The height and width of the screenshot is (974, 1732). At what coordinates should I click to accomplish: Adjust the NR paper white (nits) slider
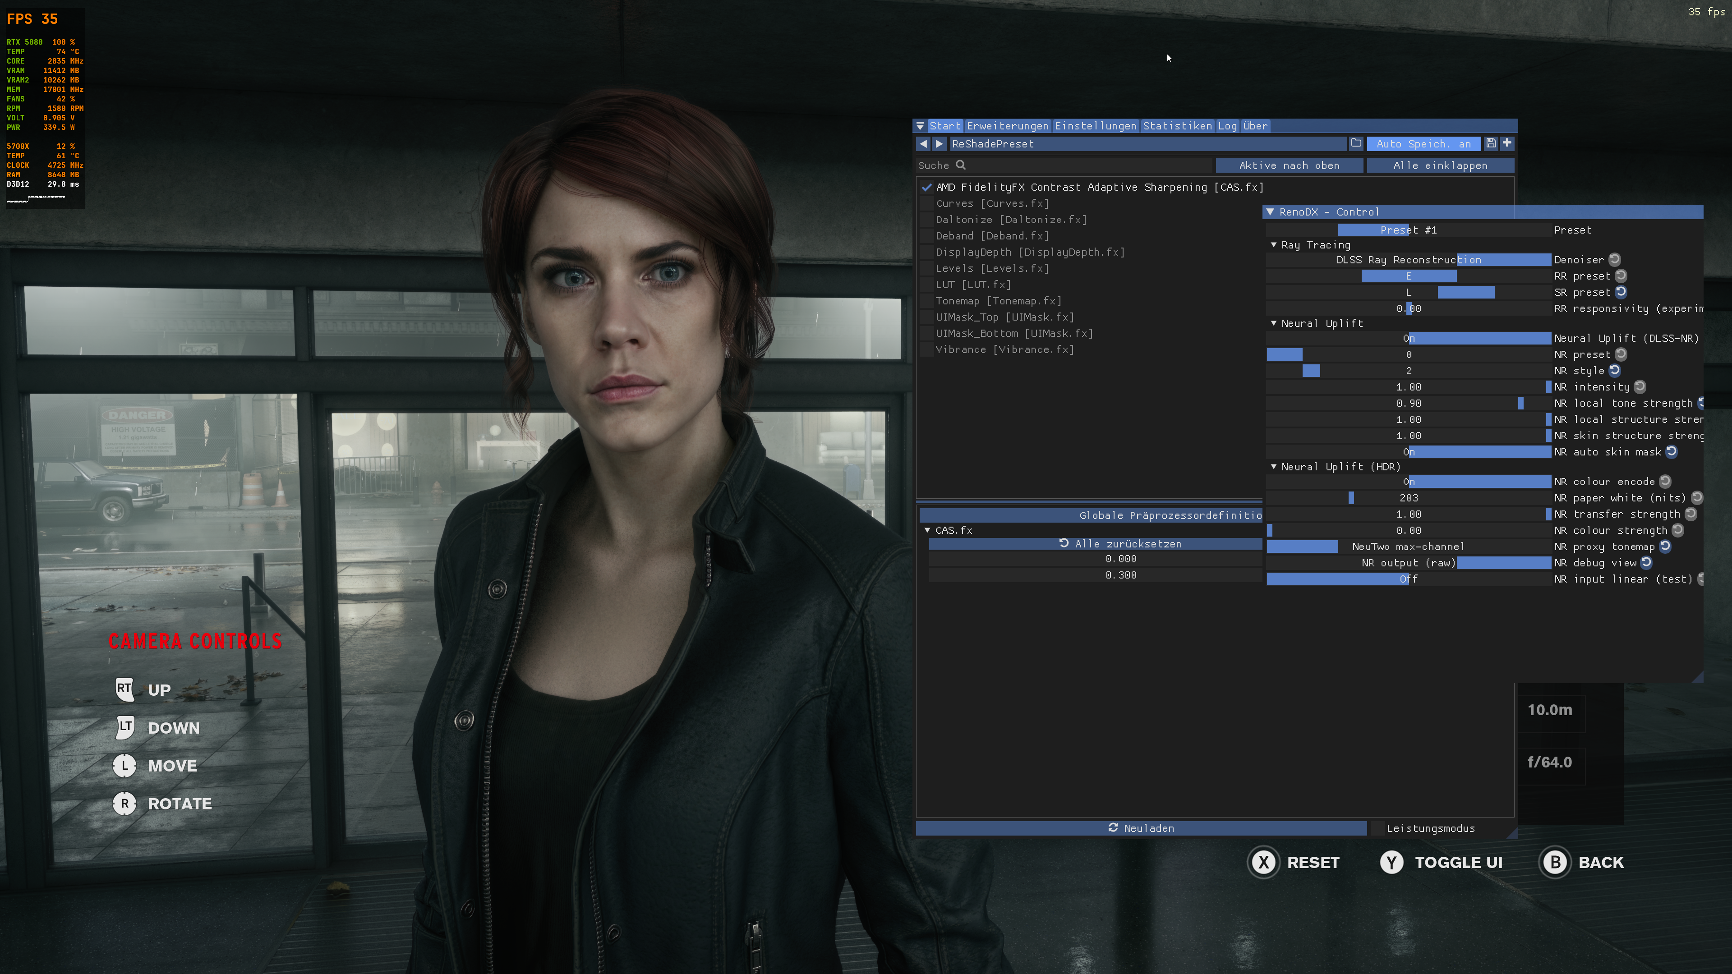[1409, 497]
